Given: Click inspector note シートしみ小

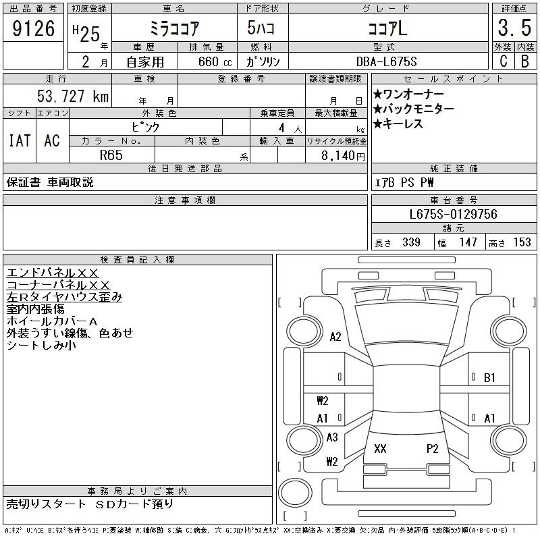Looking at the screenshot, I should click(x=40, y=345).
